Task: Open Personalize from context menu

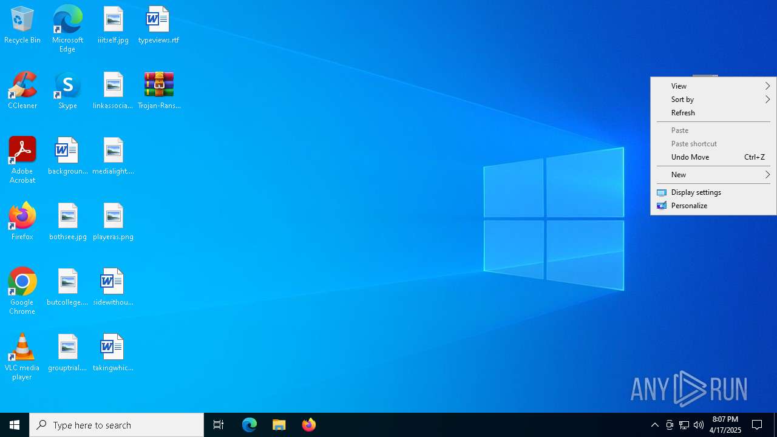Action: [713, 206]
